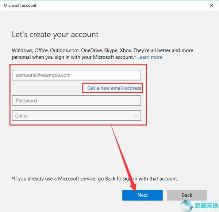219x212 pixels.
Task: Follow the 'Learn more' link
Action: point(150,57)
